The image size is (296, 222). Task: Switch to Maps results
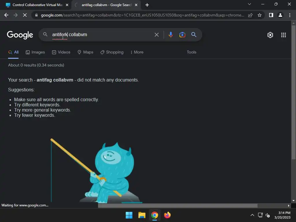[85, 52]
